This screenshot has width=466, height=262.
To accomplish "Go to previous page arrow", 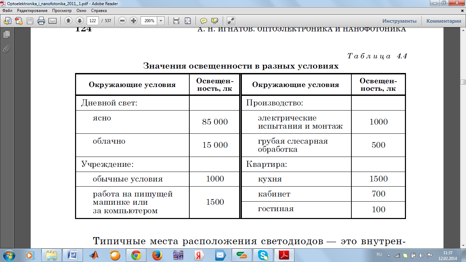I will [x=68, y=21].
